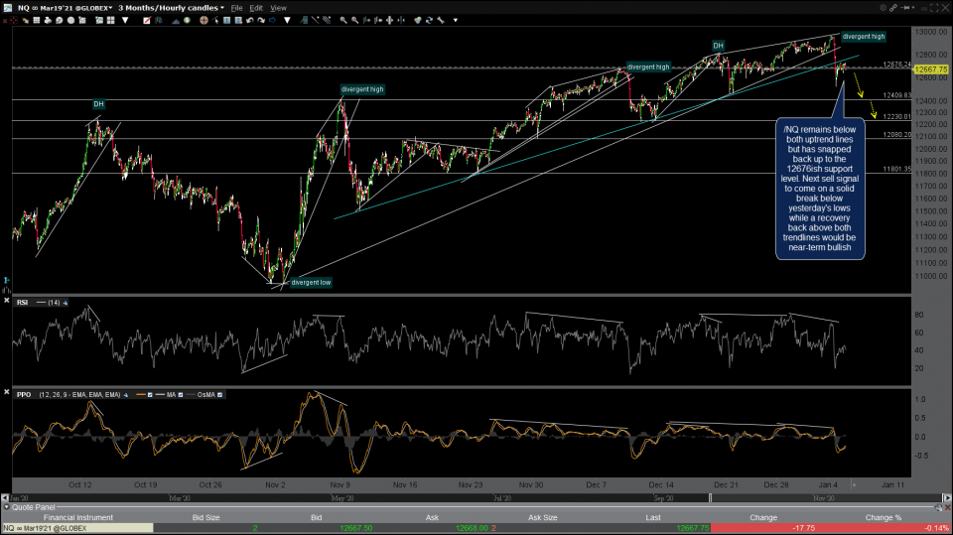Close the RSI indicator panel

(6, 301)
